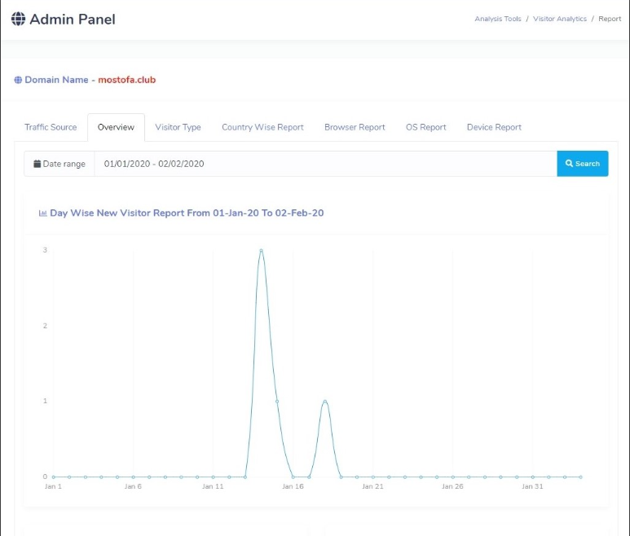
Task: View the Browser Report tab
Action: click(355, 127)
